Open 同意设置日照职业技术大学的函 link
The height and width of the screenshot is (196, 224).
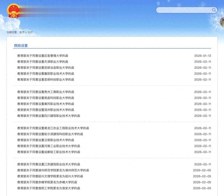[x=46, y=140]
